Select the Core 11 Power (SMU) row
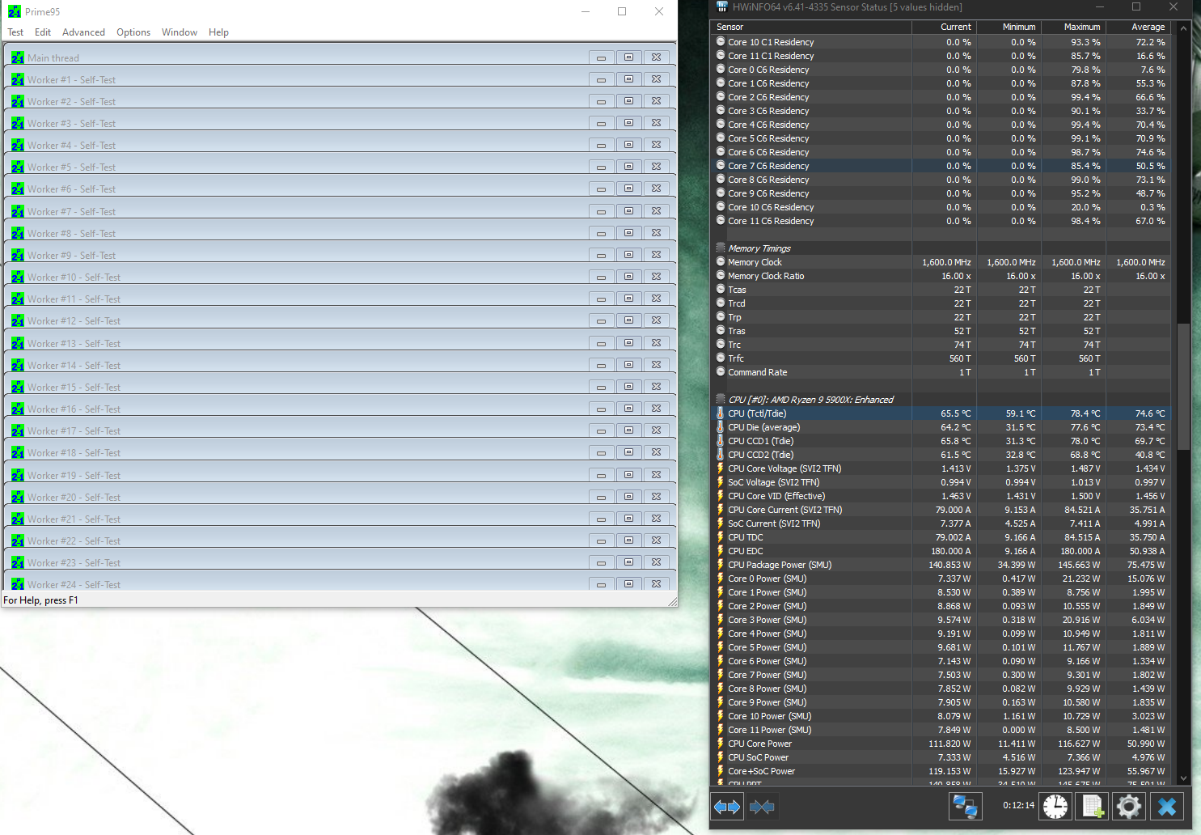The image size is (1201, 835). (x=941, y=730)
